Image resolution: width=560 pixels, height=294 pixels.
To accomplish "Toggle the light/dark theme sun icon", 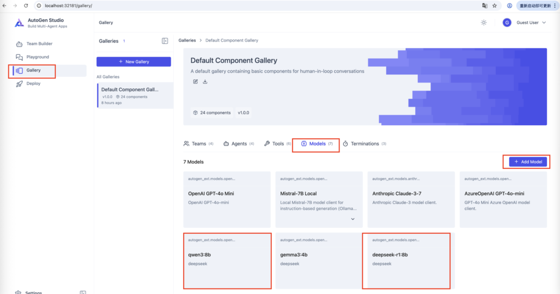I will pos(483,22).
